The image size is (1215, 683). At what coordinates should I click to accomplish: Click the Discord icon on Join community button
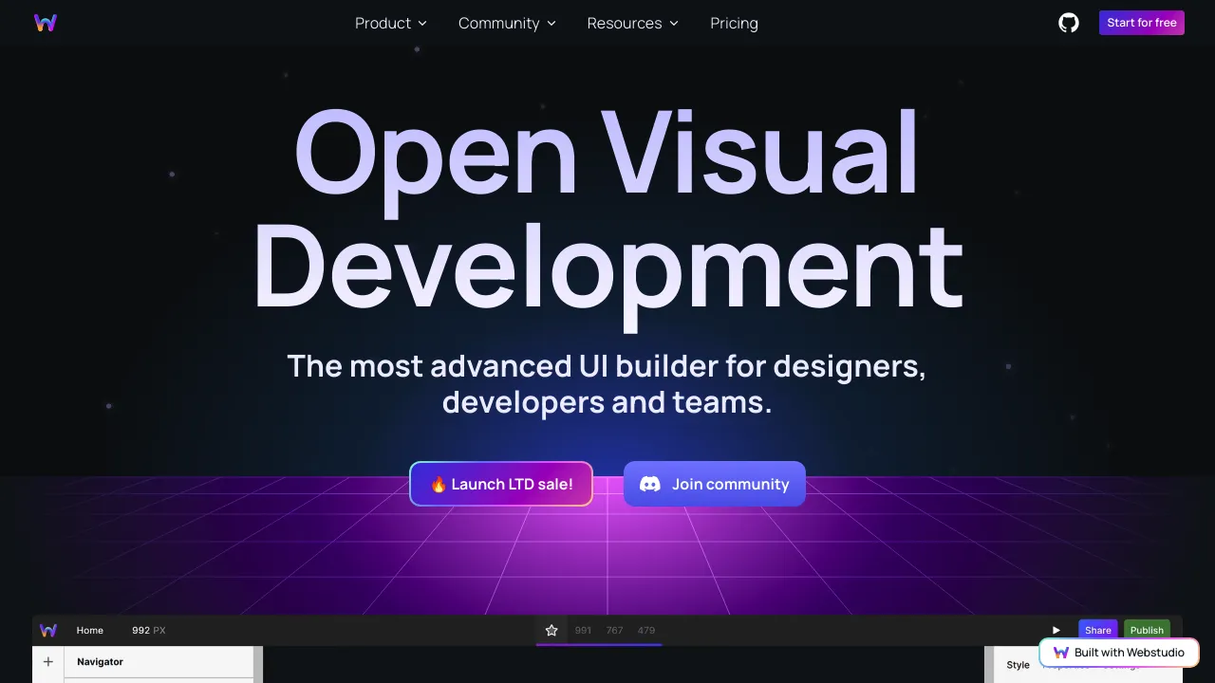tap(649, 484)
